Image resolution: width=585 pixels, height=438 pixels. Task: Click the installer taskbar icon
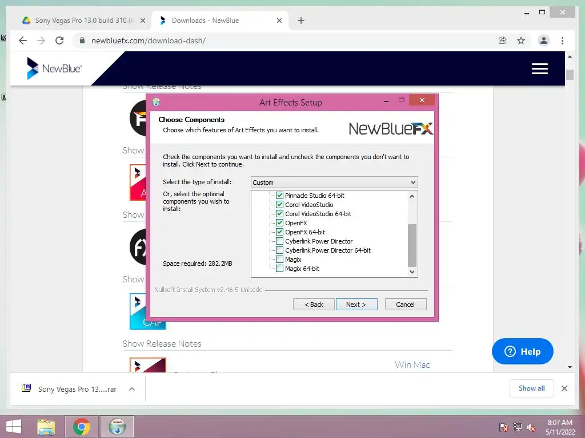[x=117, y=427]
